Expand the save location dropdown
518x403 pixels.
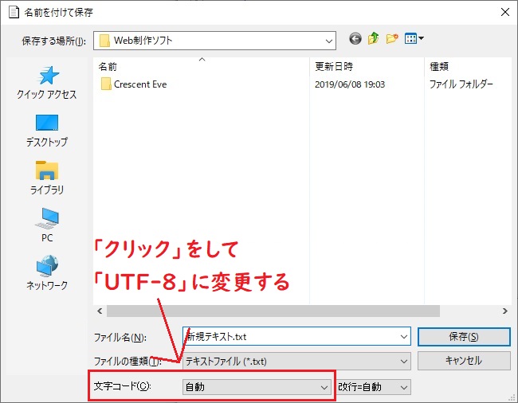[x=328, y=40]
